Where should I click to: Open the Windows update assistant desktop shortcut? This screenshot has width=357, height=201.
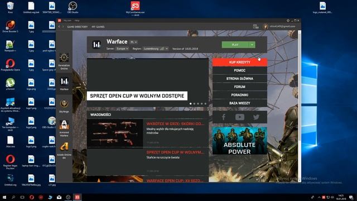[10, 104]
